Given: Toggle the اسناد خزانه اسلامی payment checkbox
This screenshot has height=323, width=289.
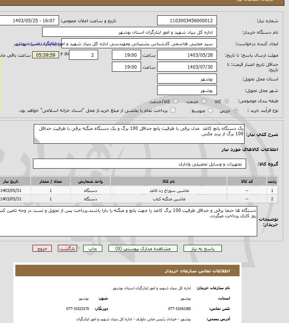Looking at the screenshot, I should pyautogui.click(x=173, y=110).
